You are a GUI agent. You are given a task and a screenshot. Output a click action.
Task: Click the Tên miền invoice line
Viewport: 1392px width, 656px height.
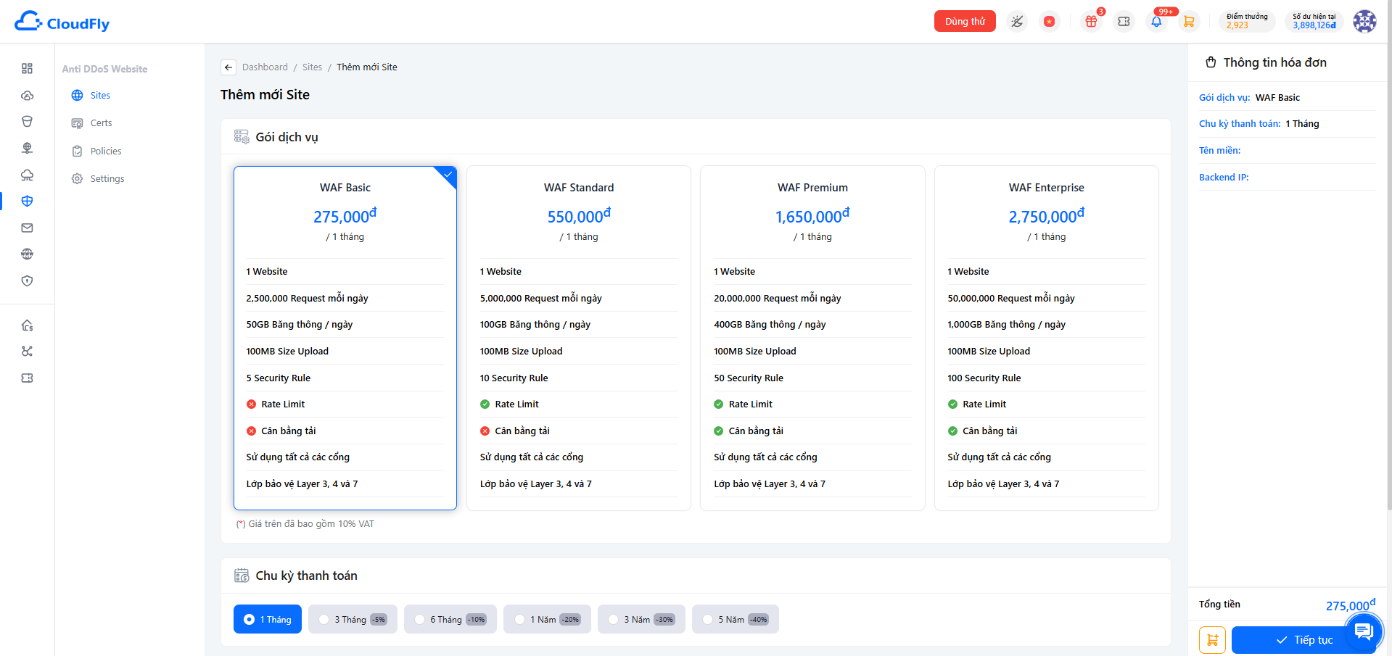[x=1287, y=151]
